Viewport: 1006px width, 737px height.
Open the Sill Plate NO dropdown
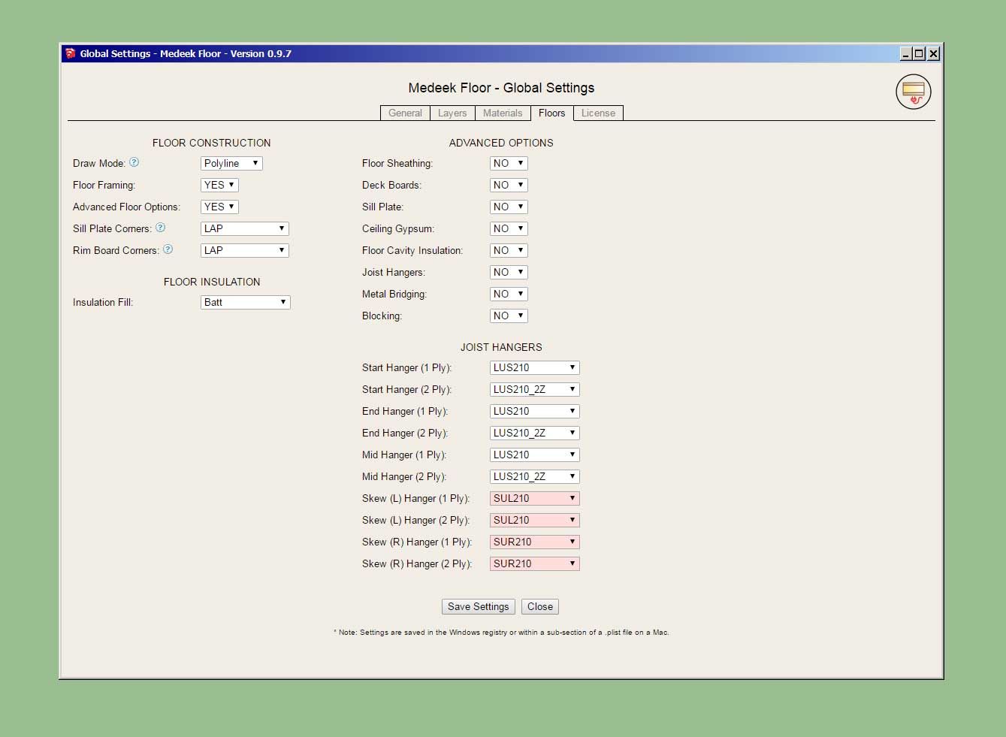point(509,207)
